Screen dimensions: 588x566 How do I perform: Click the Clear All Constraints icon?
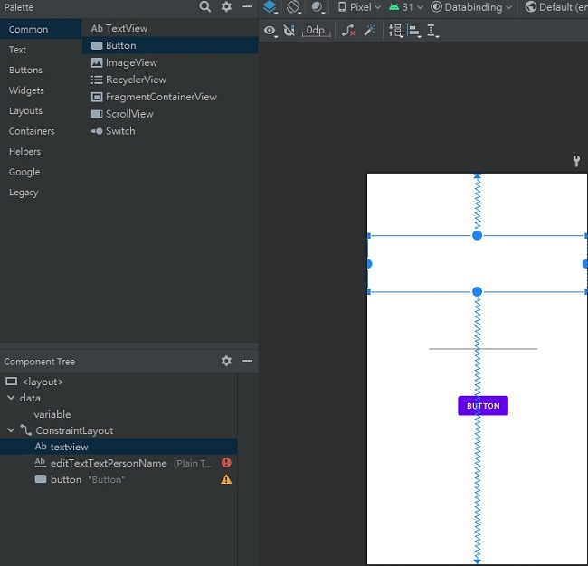(x=348, y=31)
